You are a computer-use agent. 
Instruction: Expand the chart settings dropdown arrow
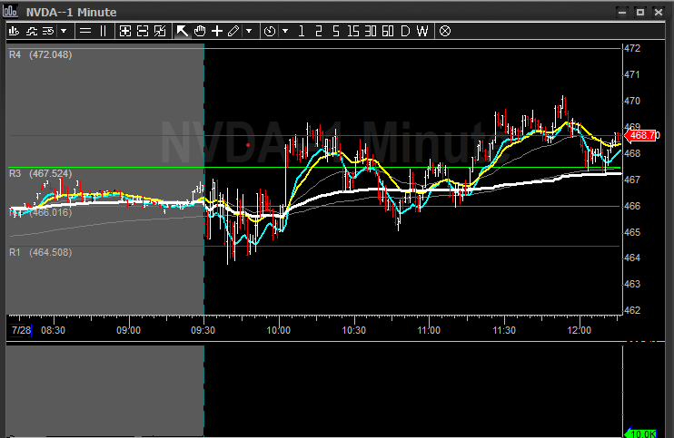point(64,31)
